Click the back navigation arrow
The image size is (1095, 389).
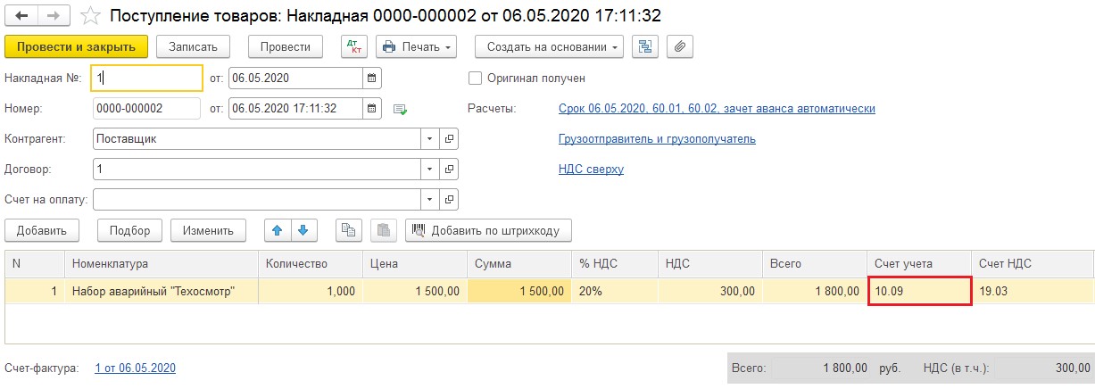pos(22,16)
